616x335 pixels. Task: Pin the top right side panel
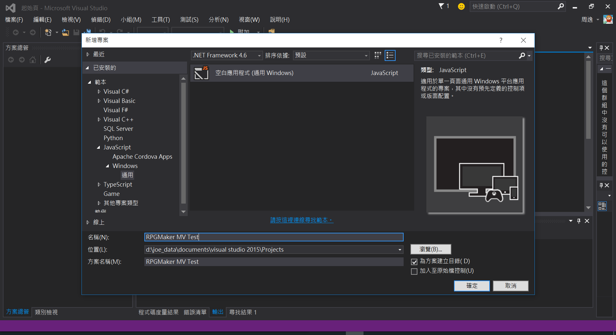[x=602, y=48]
